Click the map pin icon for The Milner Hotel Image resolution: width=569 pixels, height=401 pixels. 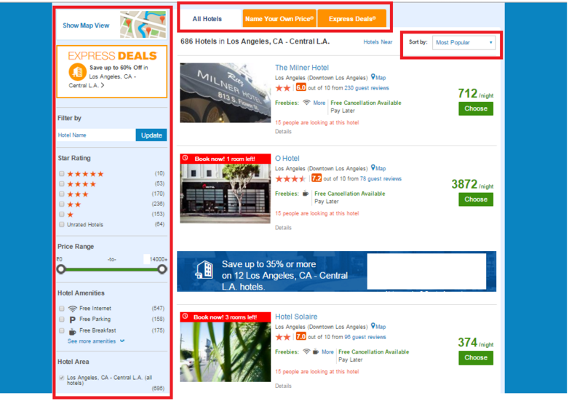pyautogui.click(x=373, y=77)
